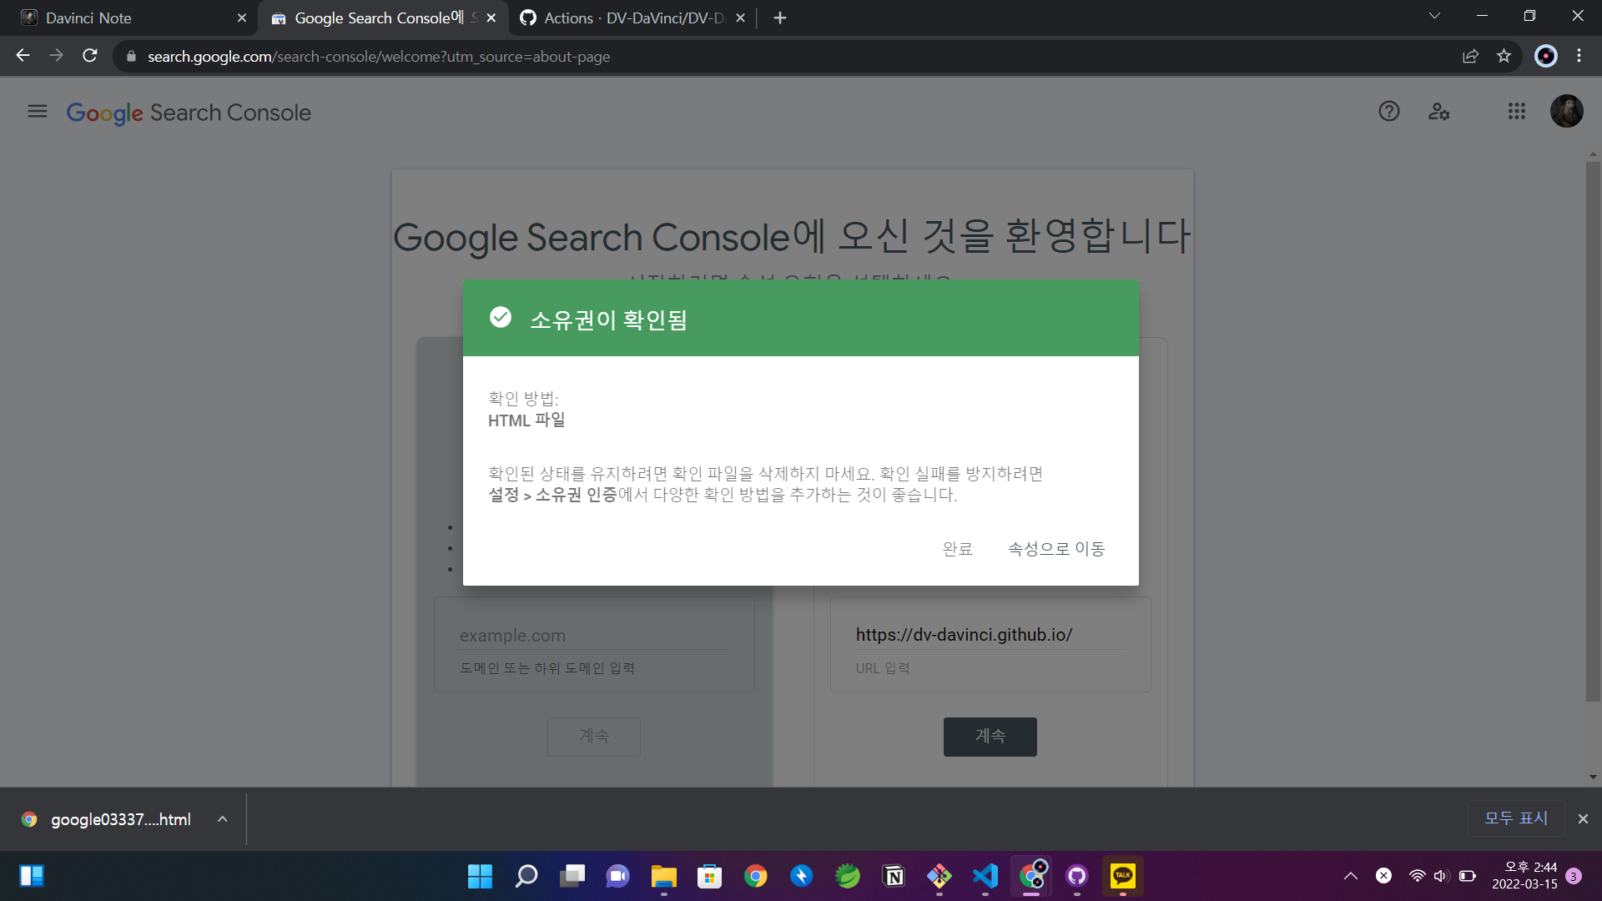Open the hidden icons chevron in system tray

click(x=1351, y=876)
